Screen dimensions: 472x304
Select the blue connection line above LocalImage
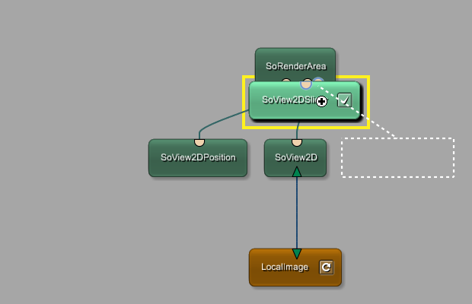[297, 213]
